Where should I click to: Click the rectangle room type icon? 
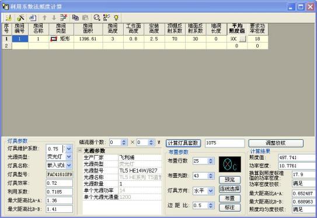coord(54,38)
